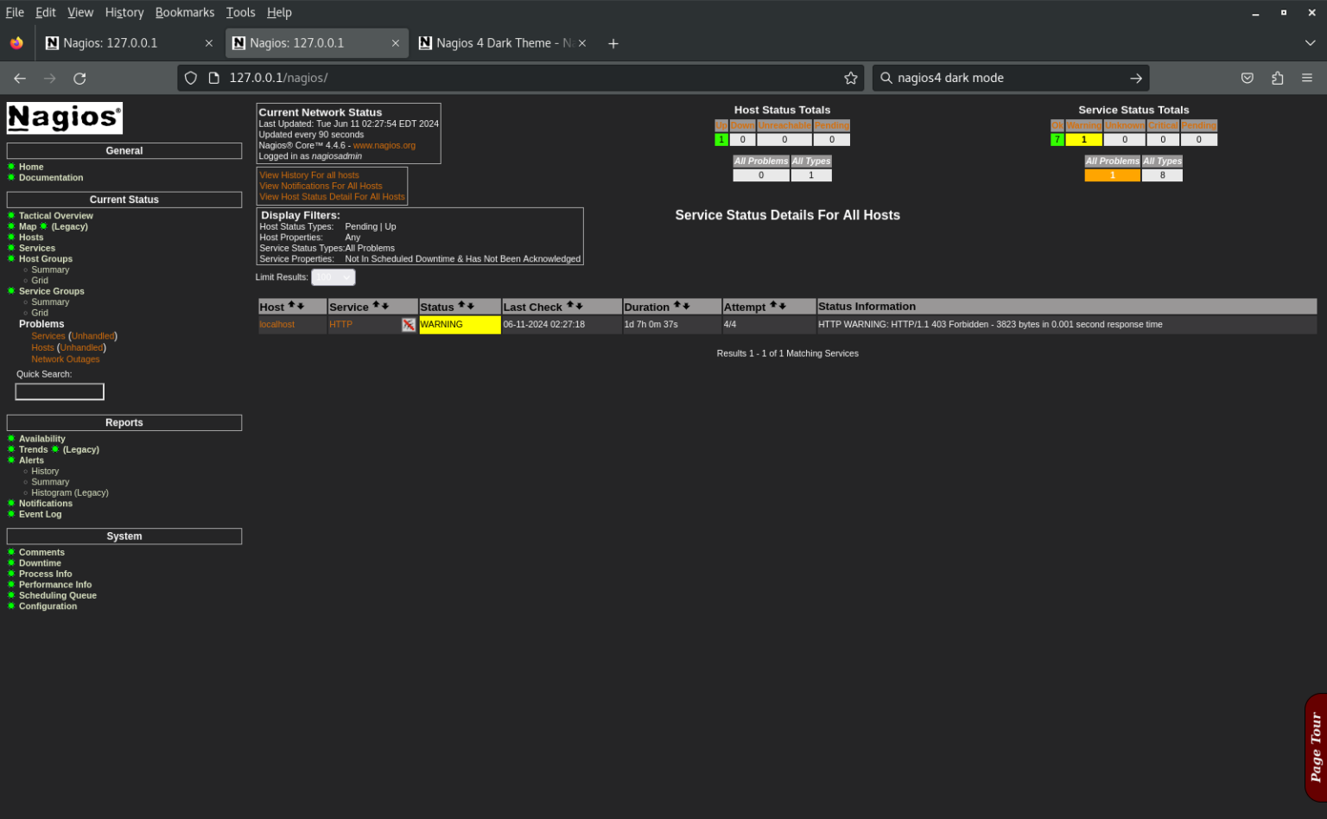The width and height of the screenshot is (1327, 819).
Task: Click the notifications disabled icon for HTTP
Action: coord(409,325)
